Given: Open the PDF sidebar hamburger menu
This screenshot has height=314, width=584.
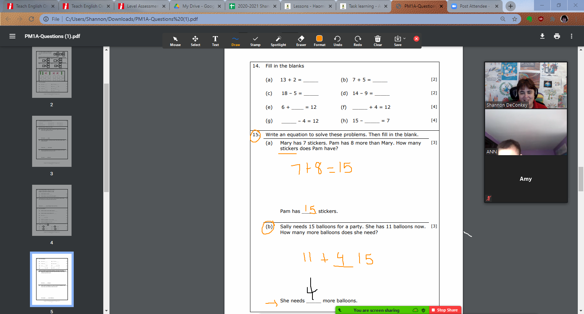Looking at the screenshot, I should (12, 36).
